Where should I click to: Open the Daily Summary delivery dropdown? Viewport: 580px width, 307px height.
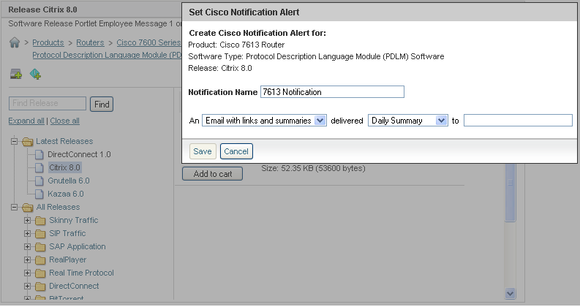(x=408, y=121)
